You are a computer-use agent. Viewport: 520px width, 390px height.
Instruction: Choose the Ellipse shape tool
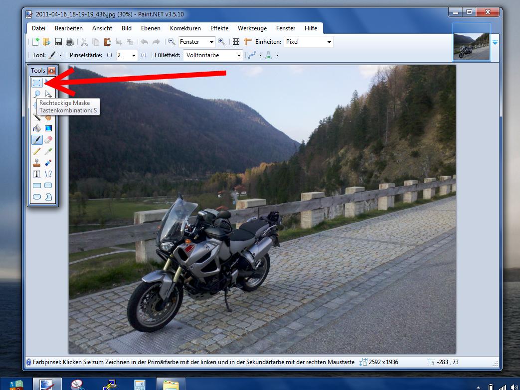tap(37, 197)
